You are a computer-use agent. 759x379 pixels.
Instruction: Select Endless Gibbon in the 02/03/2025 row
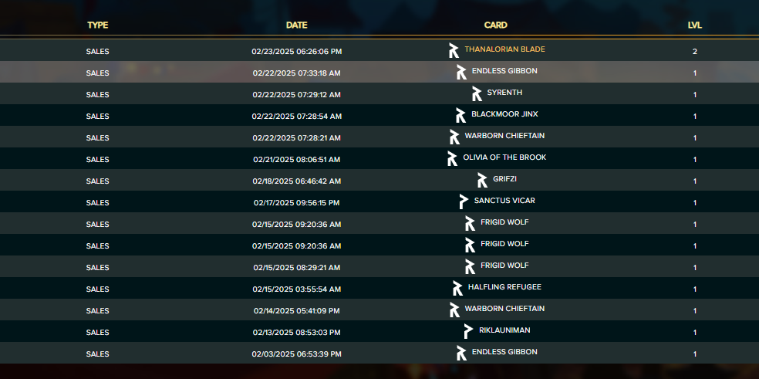(505, 352)
